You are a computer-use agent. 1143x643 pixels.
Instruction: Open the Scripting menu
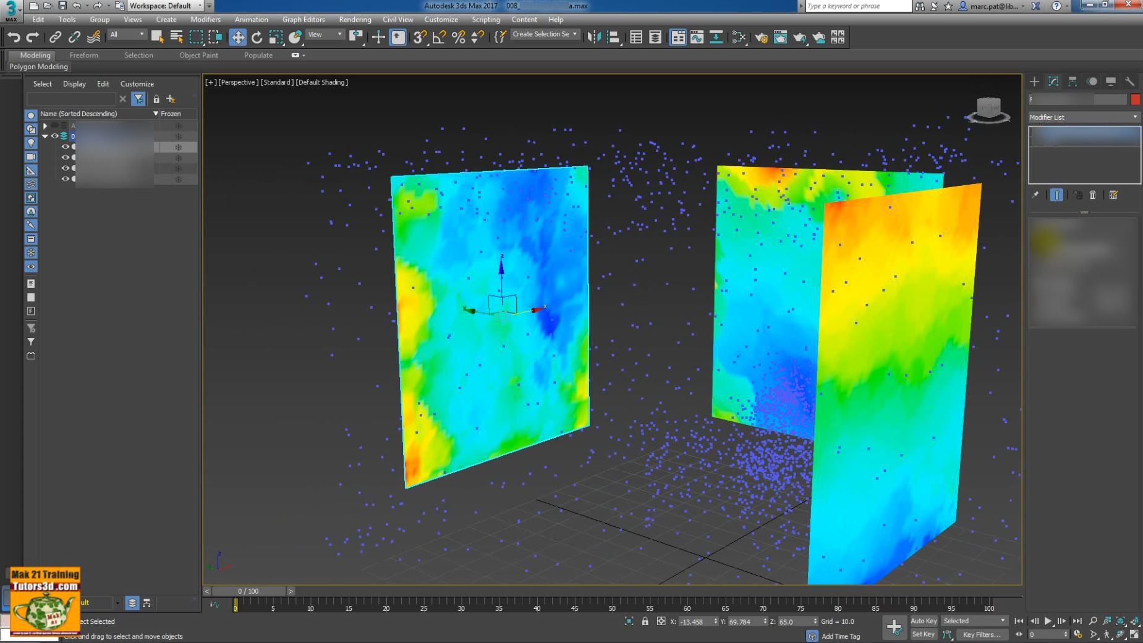[x=486, y=19]
